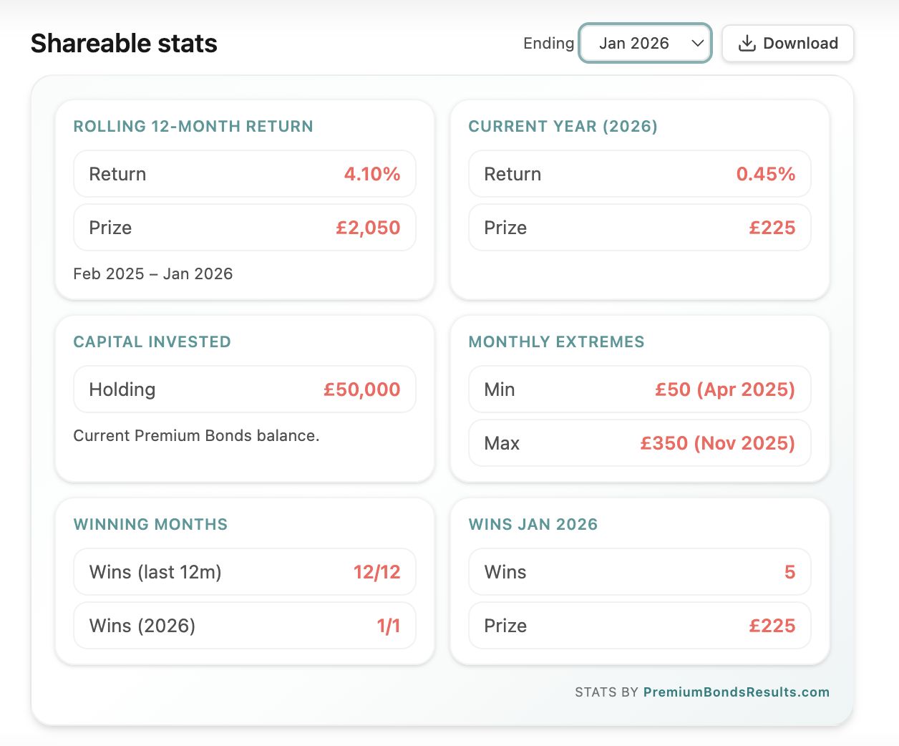
Task: Click the dropdown chevron beside Jan 2026
Action: (697, 44)
